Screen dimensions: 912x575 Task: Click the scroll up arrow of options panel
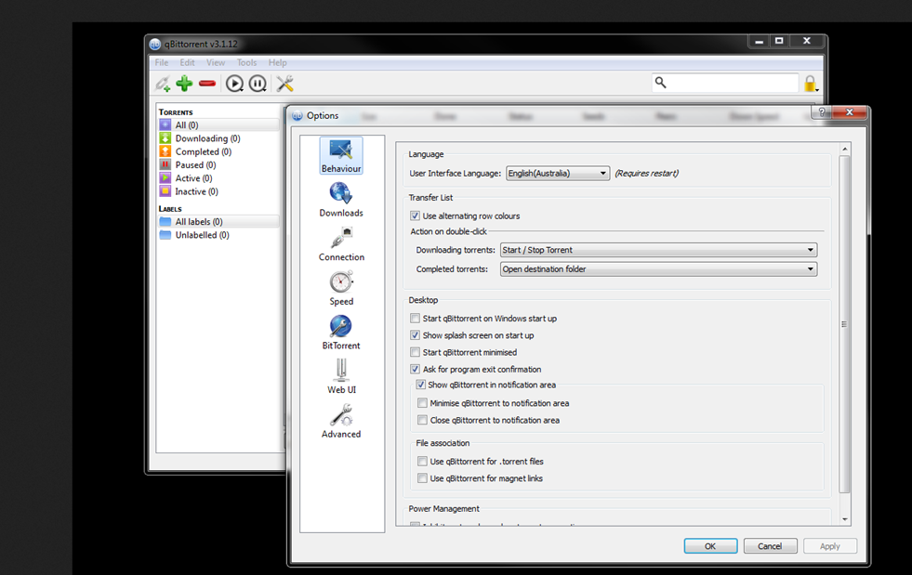click(x=844, y=150)
